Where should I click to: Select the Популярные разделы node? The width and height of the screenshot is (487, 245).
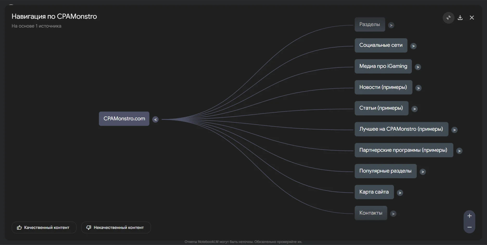pos(385,171)
